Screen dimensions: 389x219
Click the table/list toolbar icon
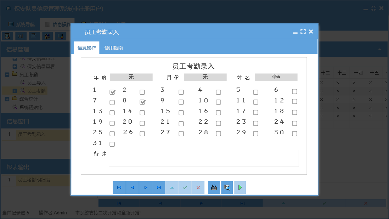(x=21, y=36)
